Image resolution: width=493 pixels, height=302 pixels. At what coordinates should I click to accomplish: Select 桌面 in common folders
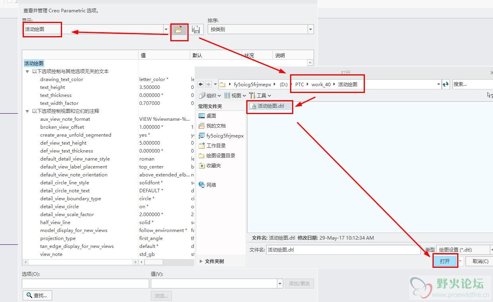207,116
